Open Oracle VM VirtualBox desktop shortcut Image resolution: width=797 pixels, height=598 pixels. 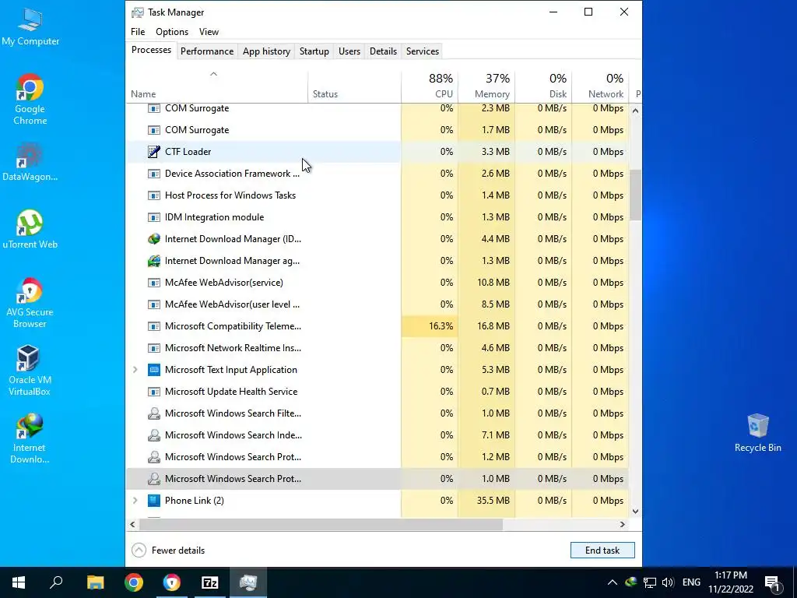[x=30, y=370]
